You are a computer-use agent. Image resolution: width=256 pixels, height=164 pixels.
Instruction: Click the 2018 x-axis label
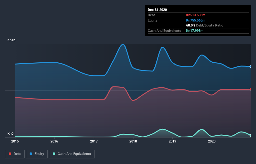[x=133, y=141]
